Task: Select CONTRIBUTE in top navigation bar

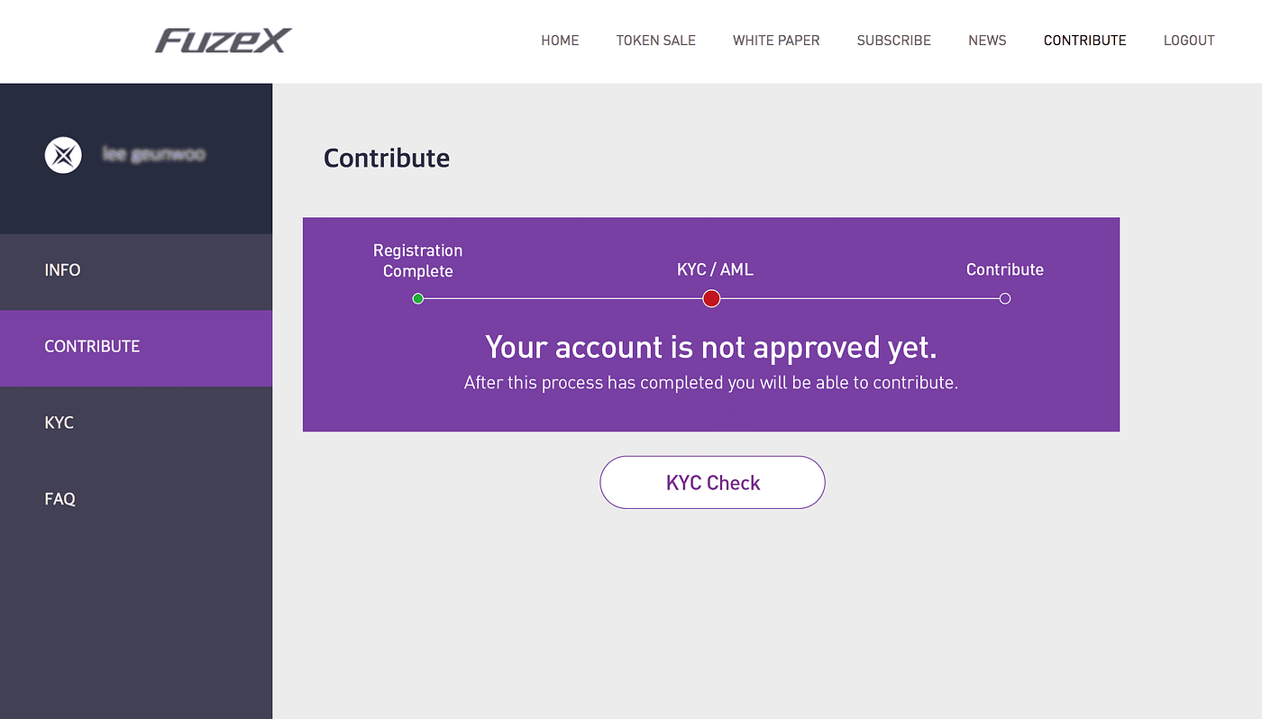Action: pos(1084,41)
